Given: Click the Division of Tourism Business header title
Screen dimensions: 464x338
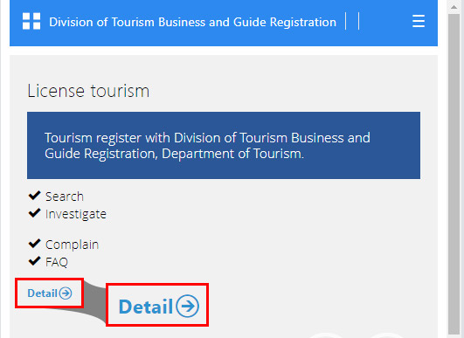Looking at the screenshot, I should 192,22.
